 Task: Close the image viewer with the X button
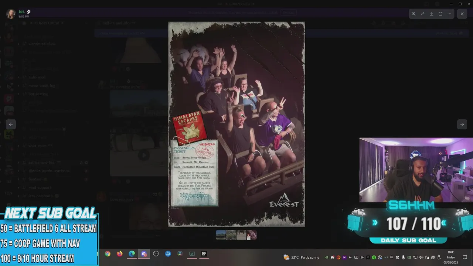click(462, 14)
